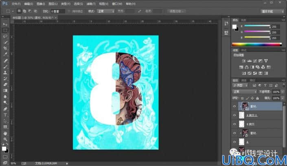Filter layers by pixel layers
This screenshot has width=287, height=166.
coord(254,85)
